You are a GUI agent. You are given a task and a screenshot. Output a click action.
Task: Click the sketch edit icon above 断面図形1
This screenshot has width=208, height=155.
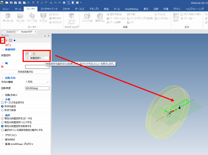point(28,54)
